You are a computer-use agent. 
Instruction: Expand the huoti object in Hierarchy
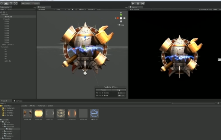(3, 19)
